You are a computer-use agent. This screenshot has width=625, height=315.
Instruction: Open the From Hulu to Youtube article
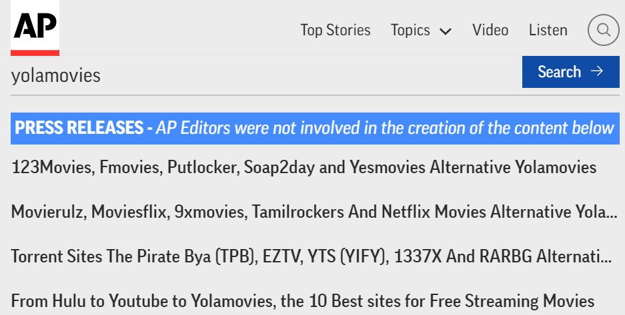click(x=303, y=301)
